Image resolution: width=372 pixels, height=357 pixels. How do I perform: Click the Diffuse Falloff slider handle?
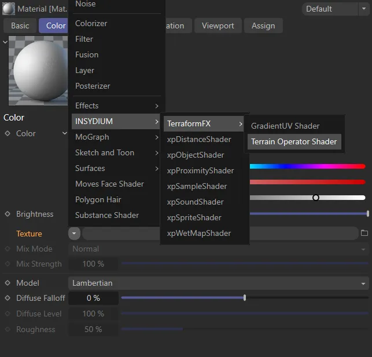coord(245,298)
